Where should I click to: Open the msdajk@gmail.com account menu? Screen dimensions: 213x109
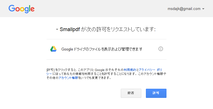[186, 9]
